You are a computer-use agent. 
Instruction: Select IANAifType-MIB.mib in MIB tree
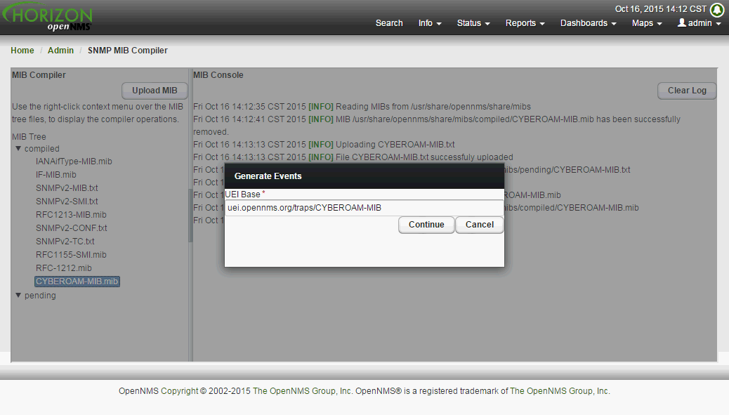click(74, 162)
